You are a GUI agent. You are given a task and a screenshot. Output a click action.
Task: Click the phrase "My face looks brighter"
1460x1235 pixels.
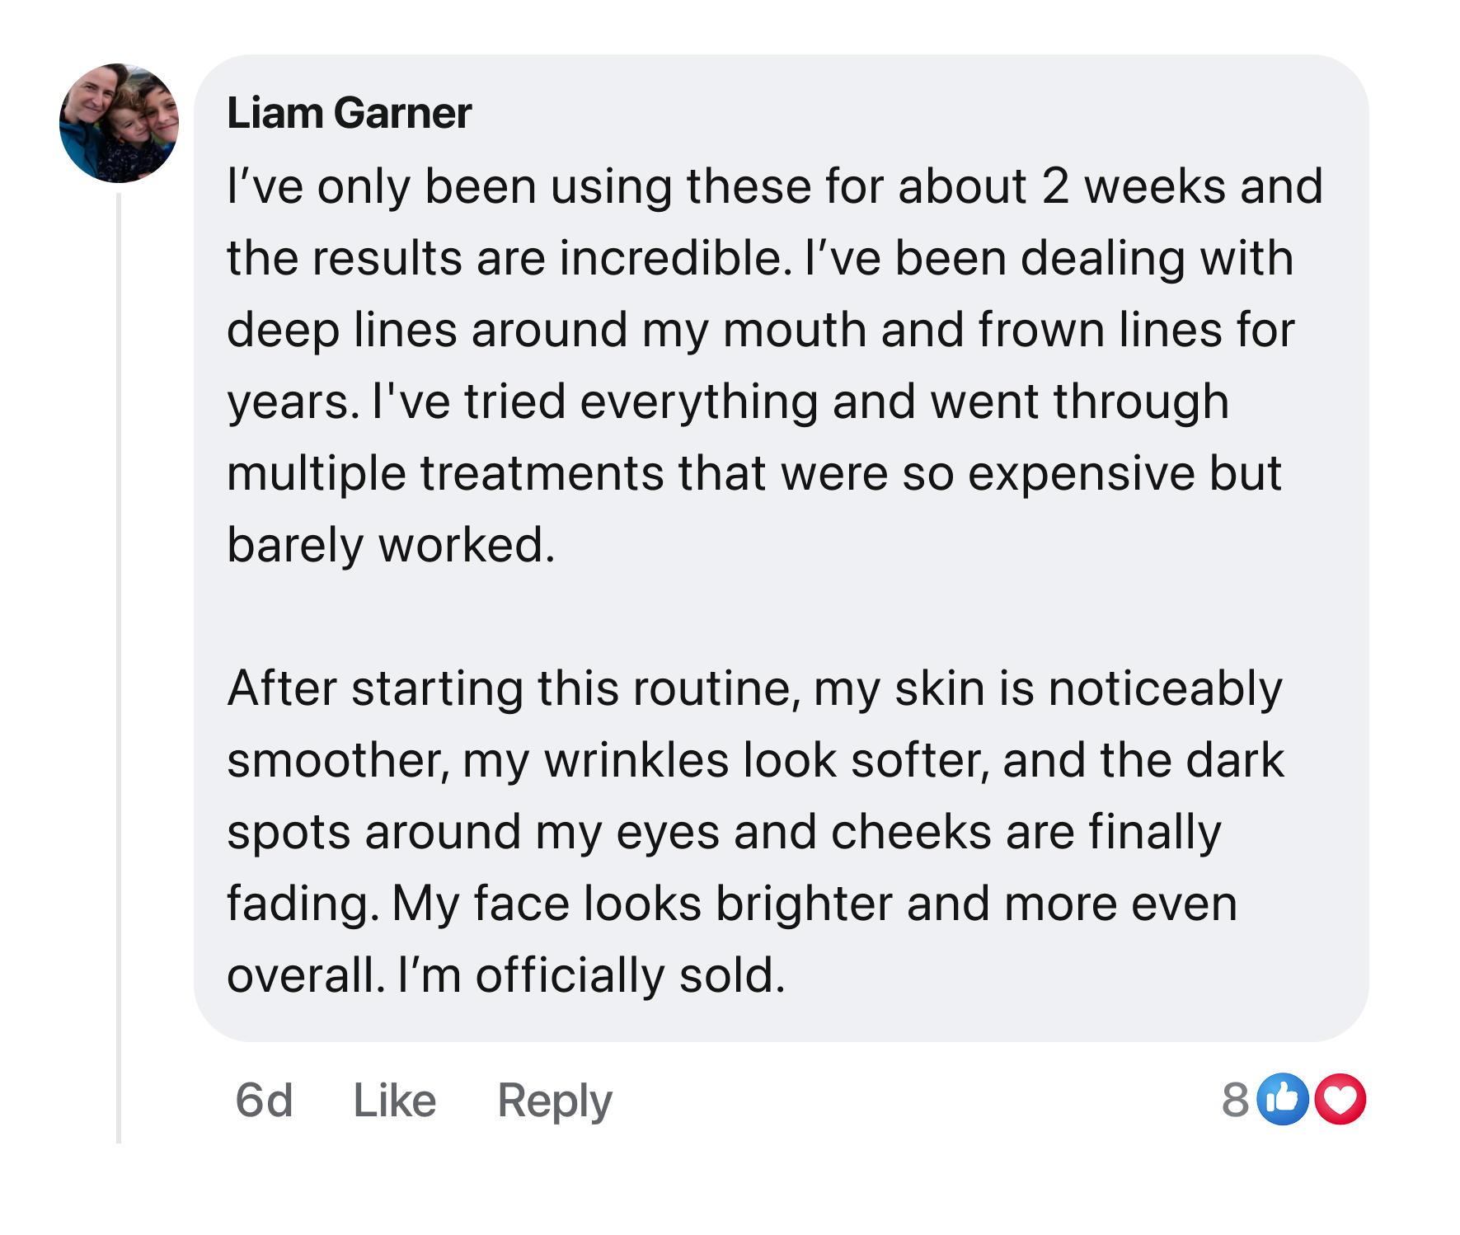[x=642, y=904]
